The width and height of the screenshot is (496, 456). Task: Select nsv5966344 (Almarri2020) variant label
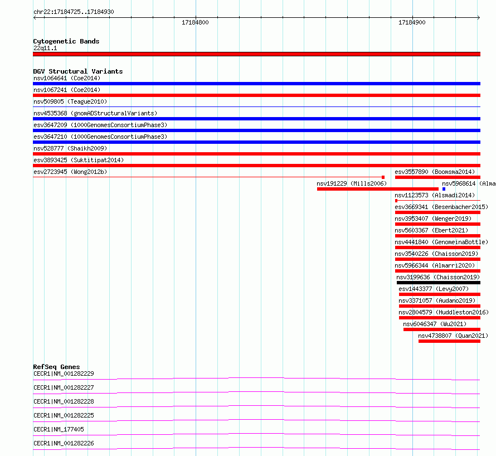435,265
